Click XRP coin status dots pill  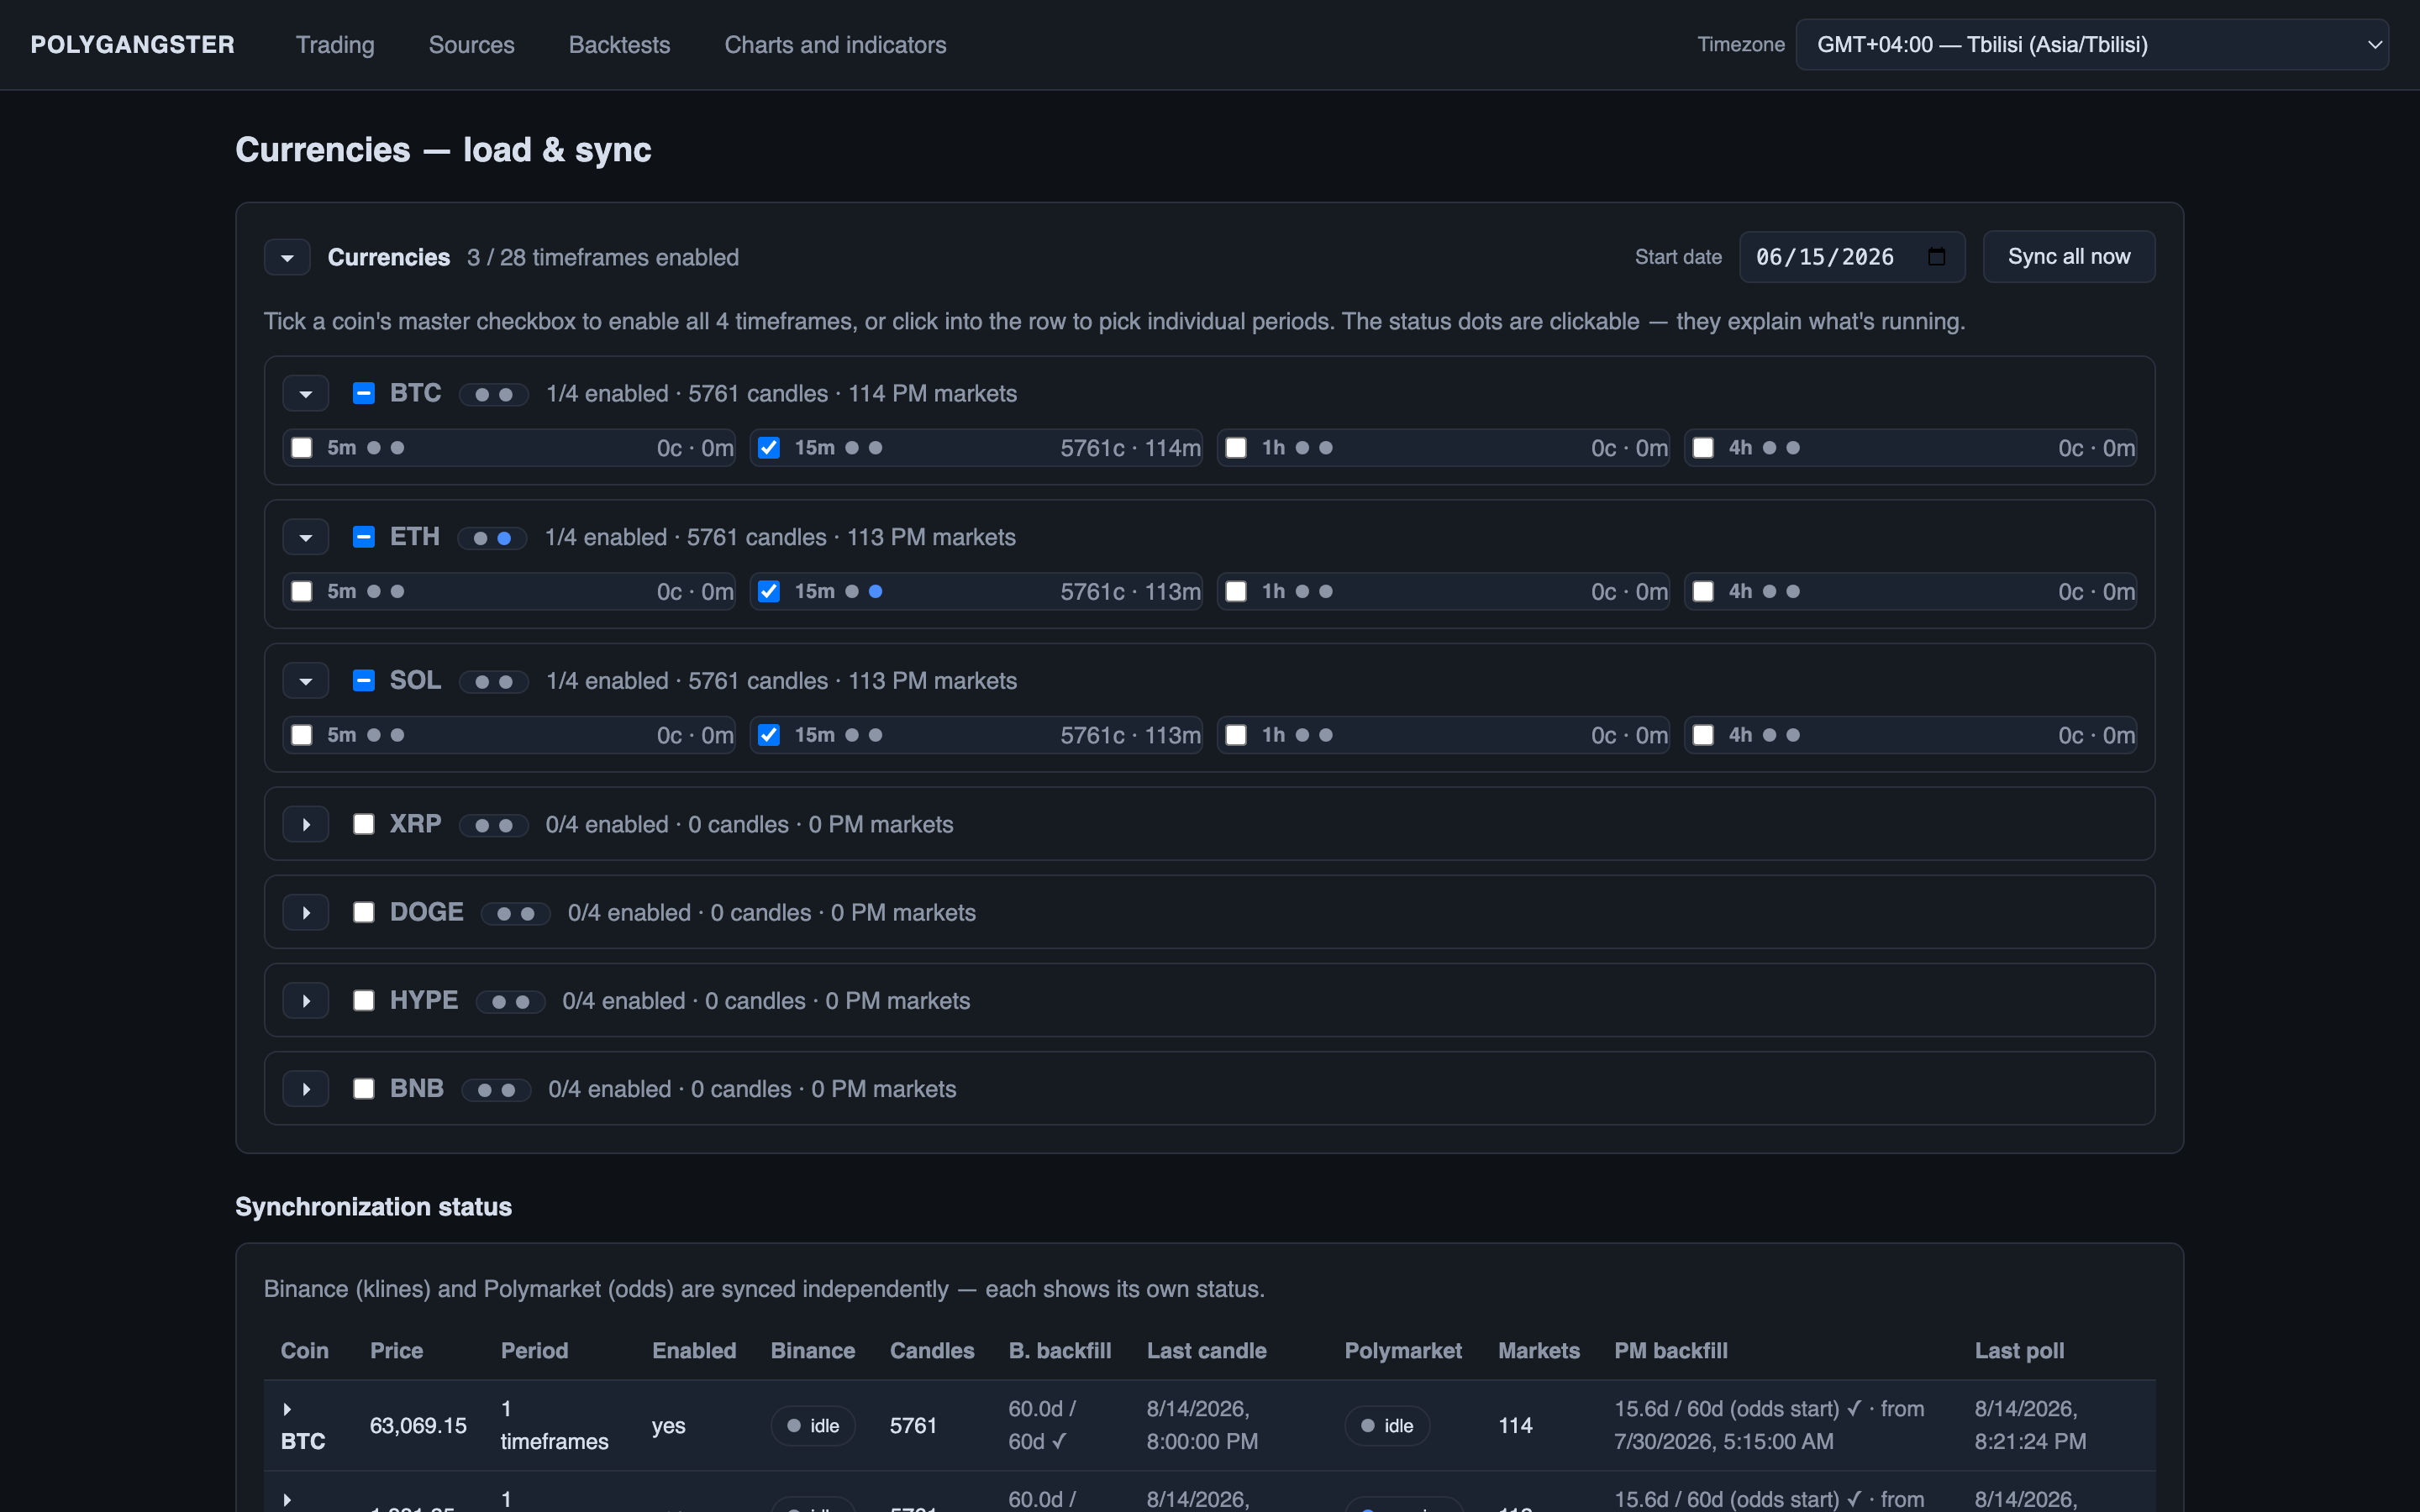coord(494,825)
